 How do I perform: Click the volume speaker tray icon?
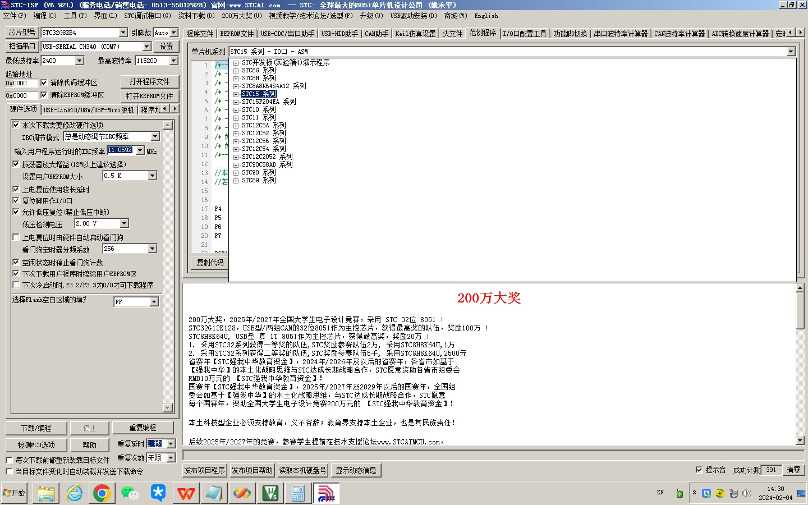(746, 493)
